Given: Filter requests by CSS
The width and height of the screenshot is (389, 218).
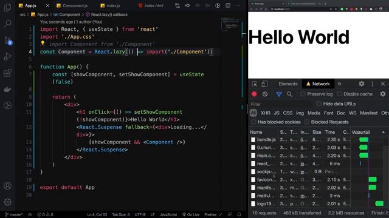Looking at the screenshot, I should click(287, 113).
